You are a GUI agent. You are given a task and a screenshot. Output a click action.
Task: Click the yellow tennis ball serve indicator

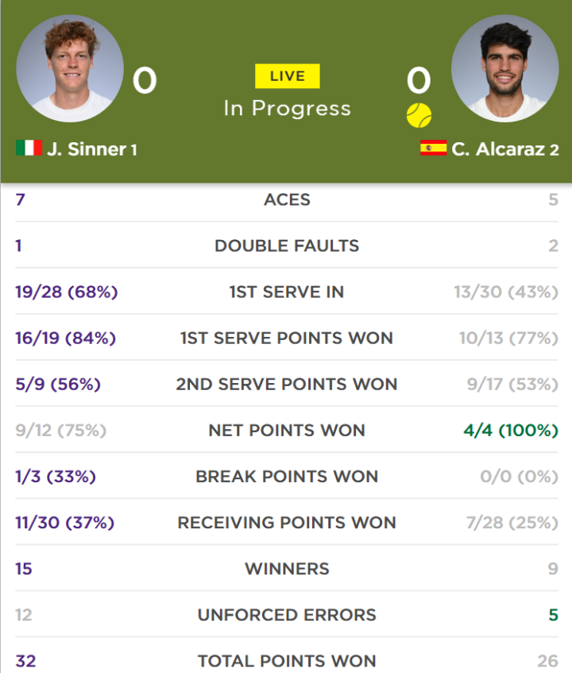click(419, 115)
